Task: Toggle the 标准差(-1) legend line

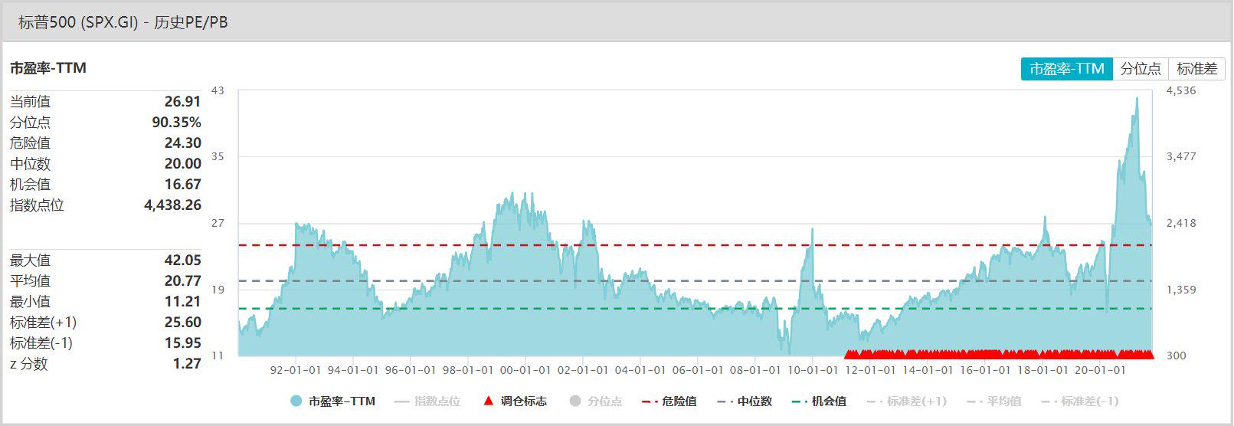Action: [1081, 401]
